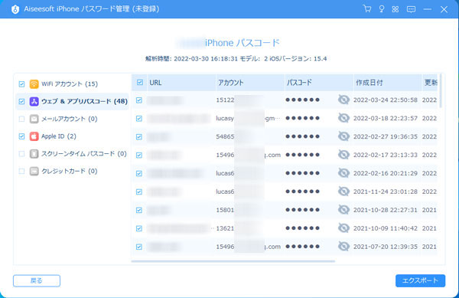Reveal passcode for 2021-11-24 23:01:28 row
Screen dimensions: 459x298
(x=343, y=192)
